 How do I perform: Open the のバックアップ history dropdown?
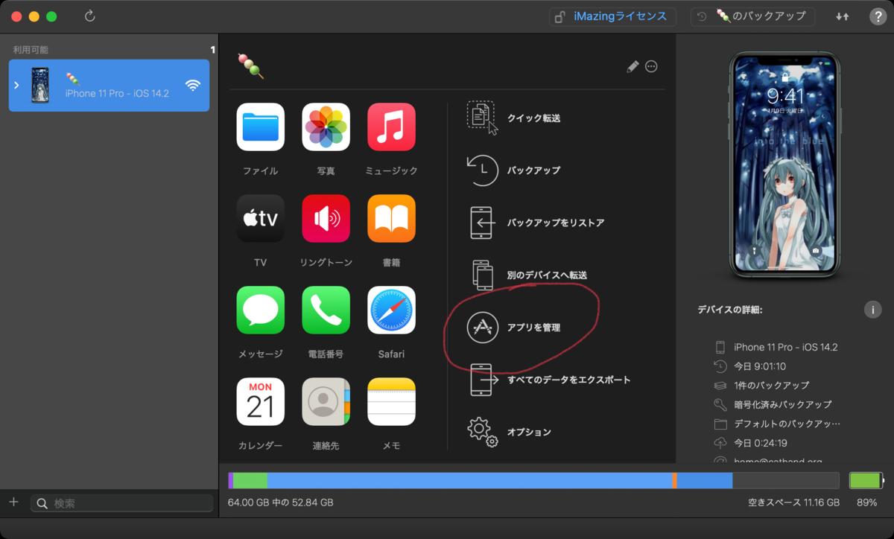752,16
